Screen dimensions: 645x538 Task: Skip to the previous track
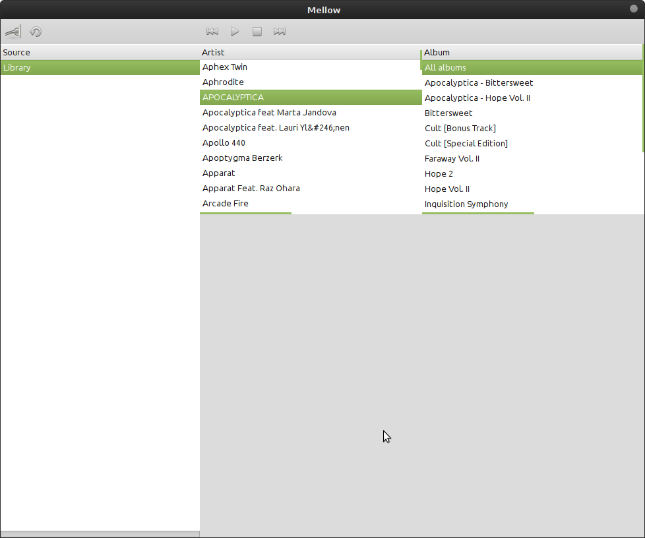click(212, 32)
